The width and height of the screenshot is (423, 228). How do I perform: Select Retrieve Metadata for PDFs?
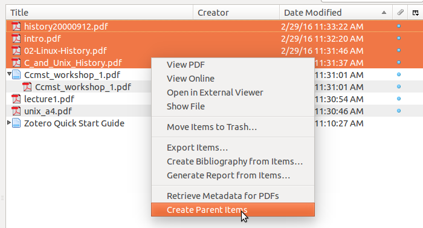point(222,196)
